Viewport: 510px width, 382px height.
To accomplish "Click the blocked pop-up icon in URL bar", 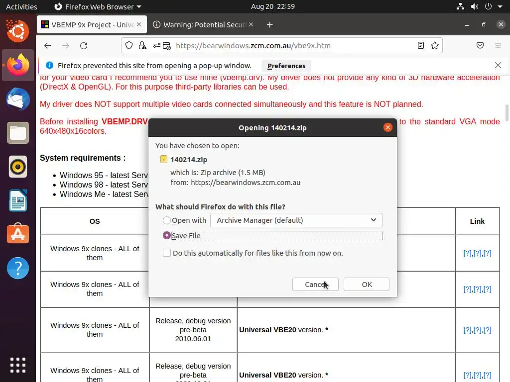I will click(167, 46).
